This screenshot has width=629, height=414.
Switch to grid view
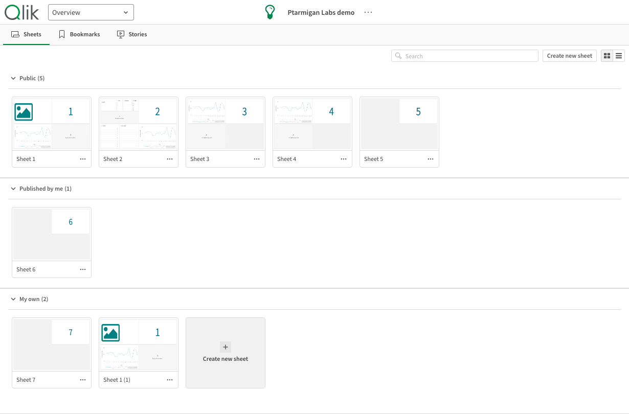[x=607, y=56]
